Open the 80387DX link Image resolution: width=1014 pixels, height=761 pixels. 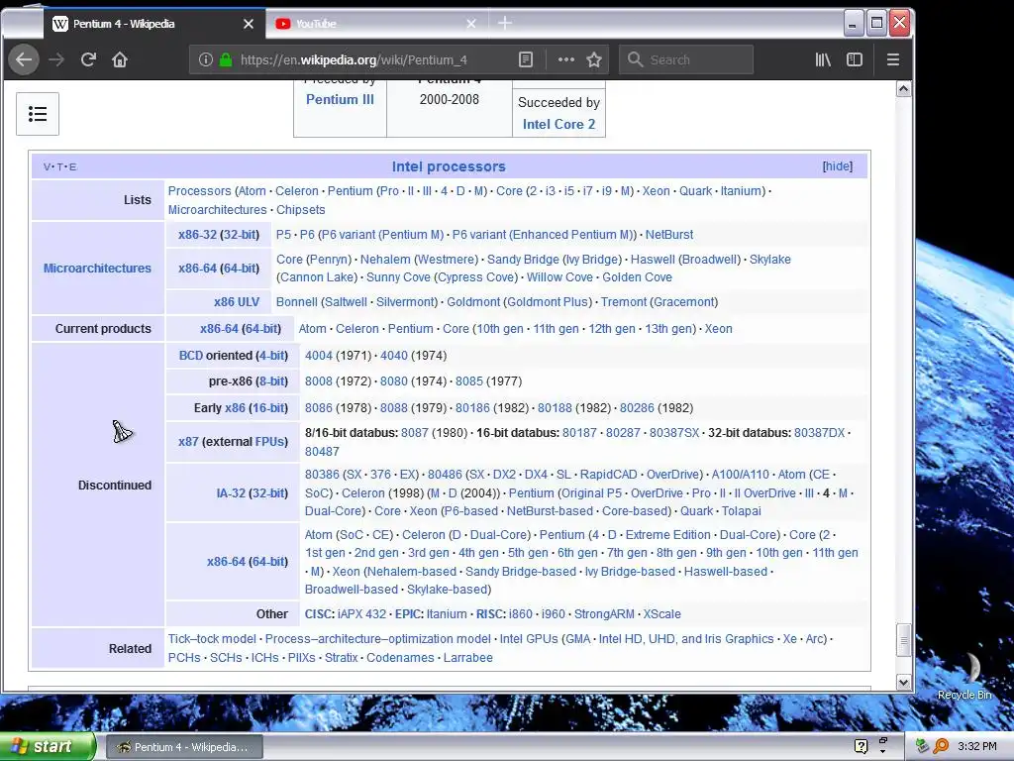coord(819,432)
